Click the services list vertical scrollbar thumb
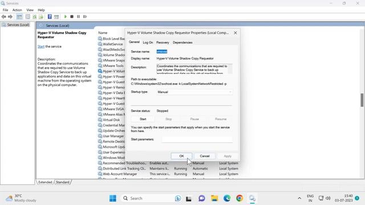This screenshot has height=205, width=365. pyautogui.click(x=362, y=100)
